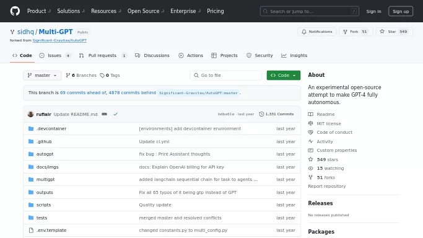Expand the Open Source menu
Screen dimensions: 423x238
[146, 11]
